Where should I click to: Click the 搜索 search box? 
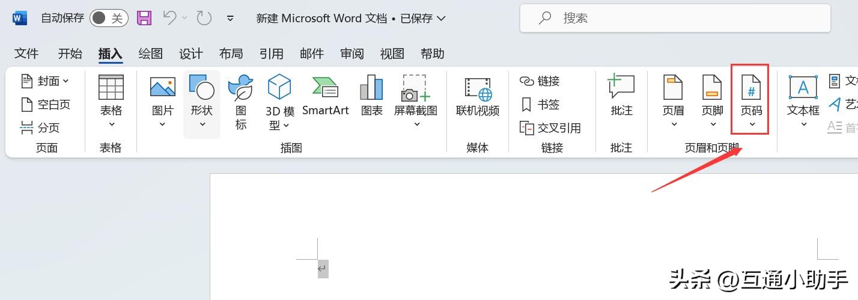coord(675,18)
